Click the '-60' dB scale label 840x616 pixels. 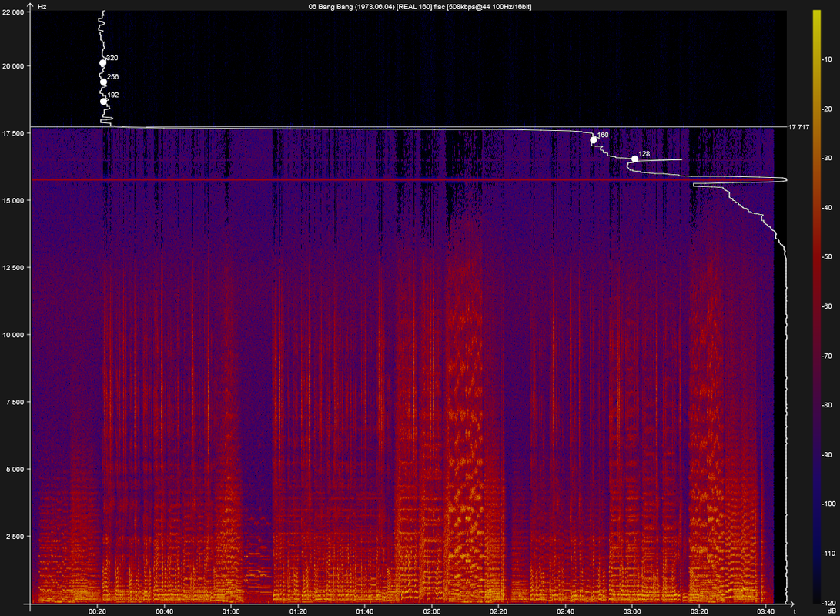[x=827, y=306]
